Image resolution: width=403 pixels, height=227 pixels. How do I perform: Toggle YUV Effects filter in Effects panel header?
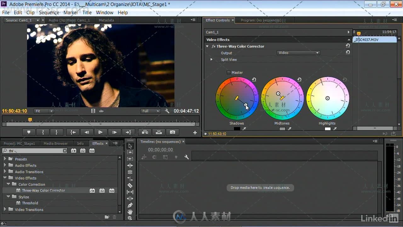pyautogui.click(x=92, y=151)
